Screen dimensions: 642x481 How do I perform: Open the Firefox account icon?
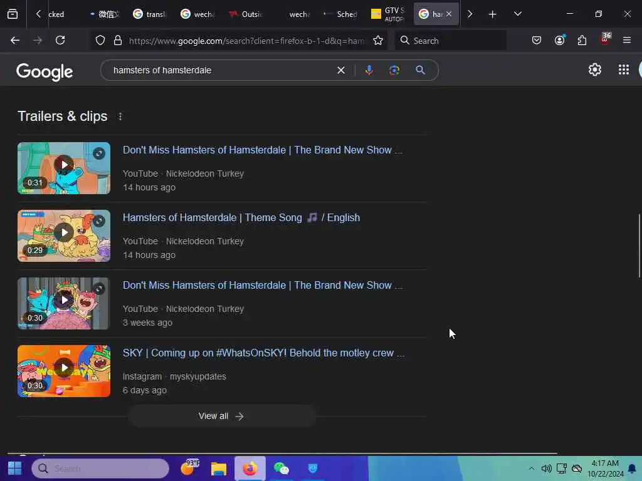(x=559, y=40)
